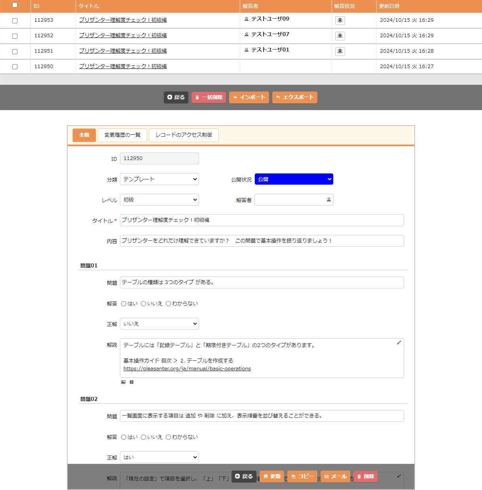Click the 問題02 section heading
The height and width of the screenshot is (490, 482).
point(89,399)
